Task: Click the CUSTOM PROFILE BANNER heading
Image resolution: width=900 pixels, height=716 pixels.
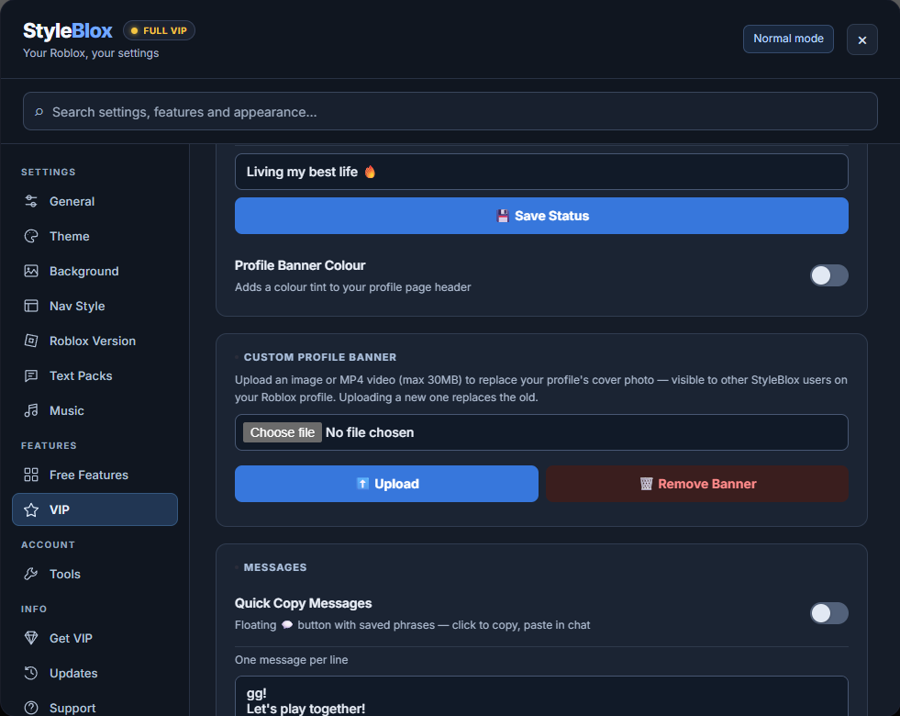Action: coord(319,357)
